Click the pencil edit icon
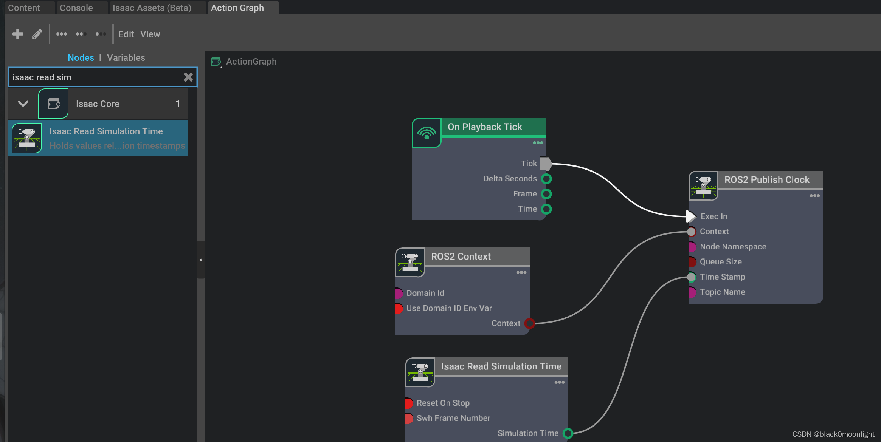 click(x=37, y=34)
